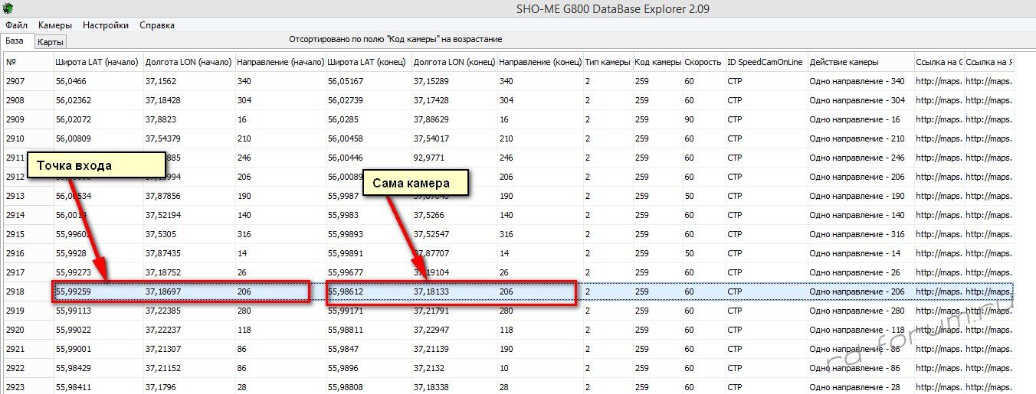
Task: Switch to the База tab
Action: [15, 41]
